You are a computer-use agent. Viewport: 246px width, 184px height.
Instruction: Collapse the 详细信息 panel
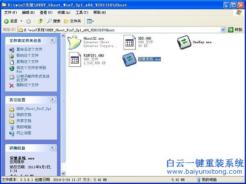click(52, 148)
